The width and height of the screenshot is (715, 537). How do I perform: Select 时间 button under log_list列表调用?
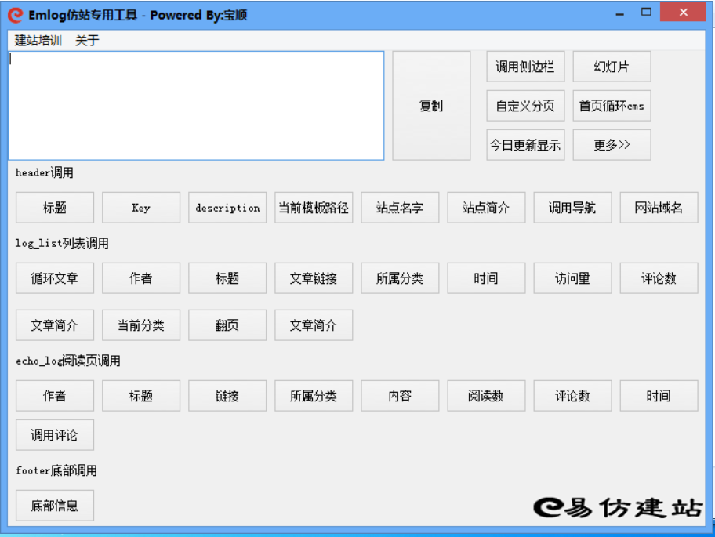[x=486, y=278]
